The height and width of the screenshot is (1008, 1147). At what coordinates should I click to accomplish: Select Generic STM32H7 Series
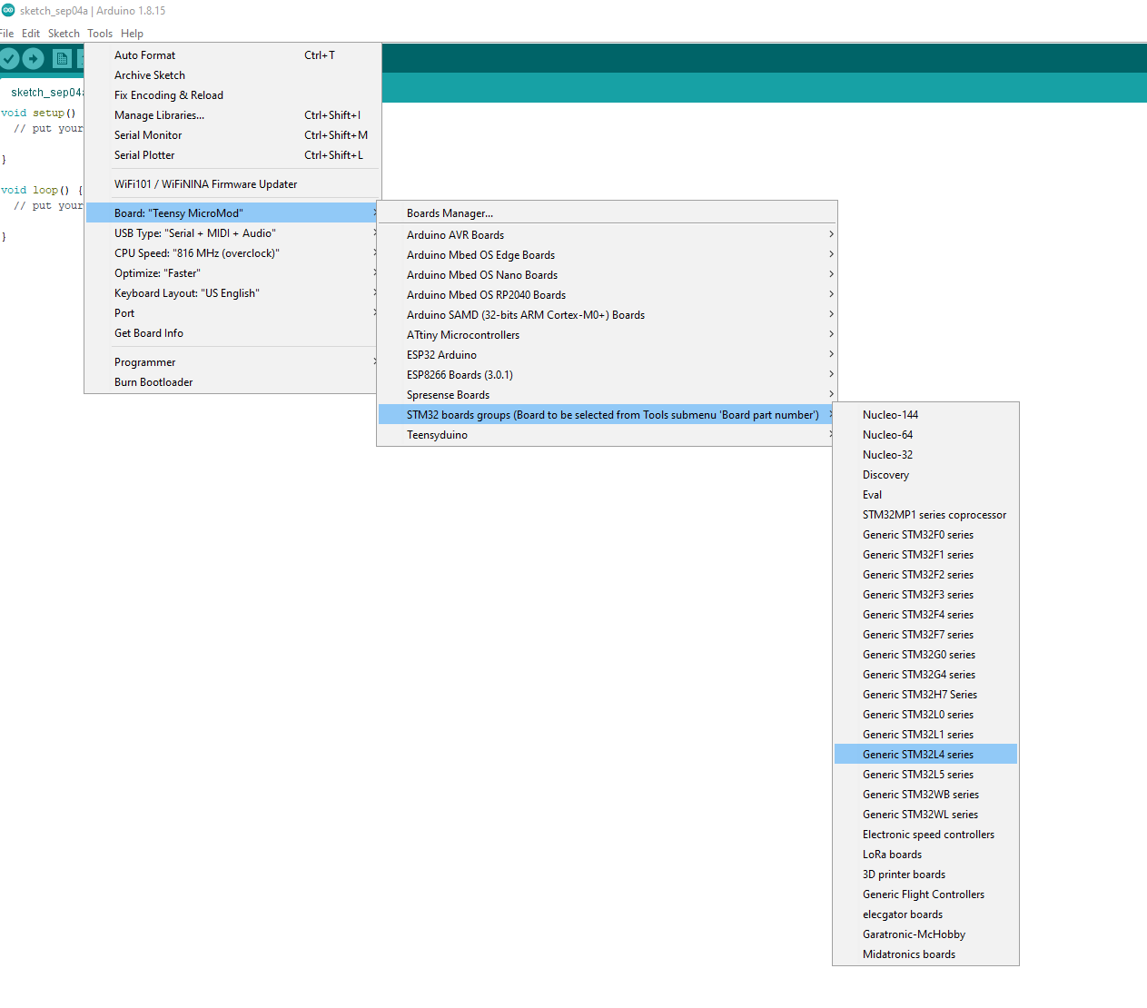pos(925,695)
